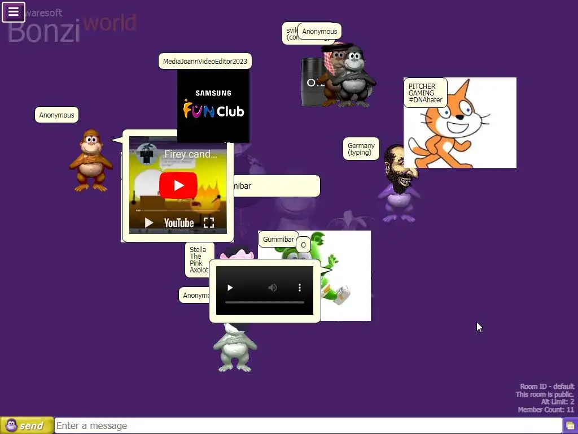
Task: Open fullscreen on the YouTube embed
Action: pyautogui.click(x=209, y=222)
